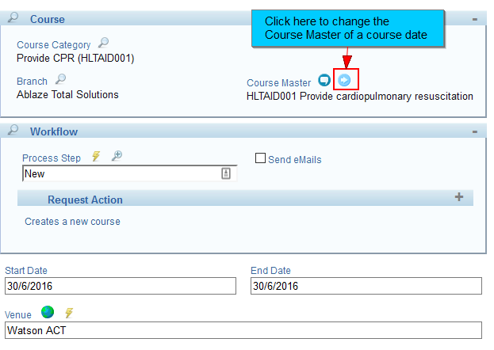The image size is (494, 350).
Task: Click the Branch label link
Action: click(x=32, y=82)
